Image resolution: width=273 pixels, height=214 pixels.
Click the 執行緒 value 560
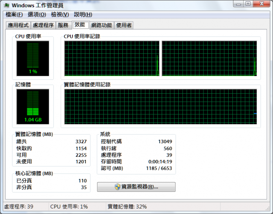click(x=168, y=148)
